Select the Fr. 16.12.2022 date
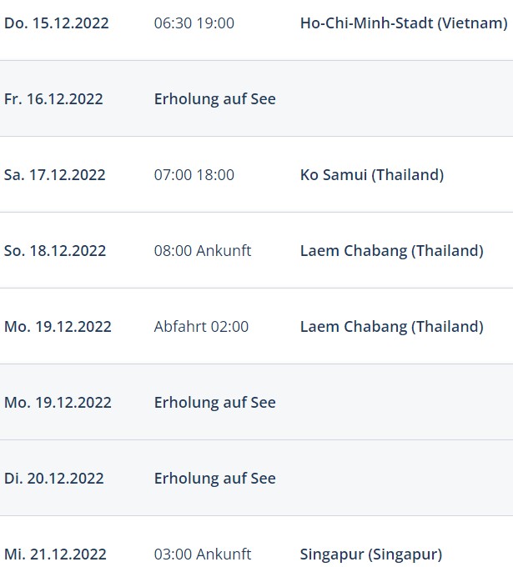The image size is (513, 567). coord(53,99)
